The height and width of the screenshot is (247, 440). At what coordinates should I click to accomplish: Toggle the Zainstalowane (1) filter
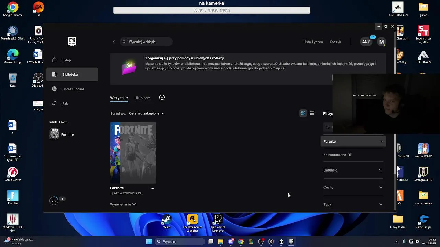(337, 155)
